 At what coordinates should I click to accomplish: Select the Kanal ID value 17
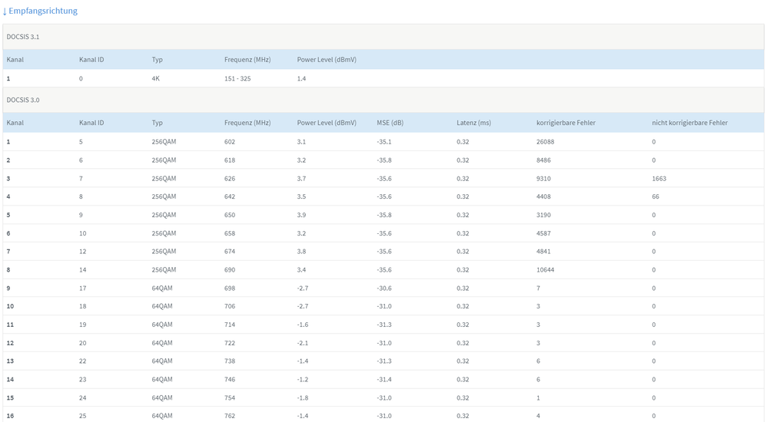point(83,288)
